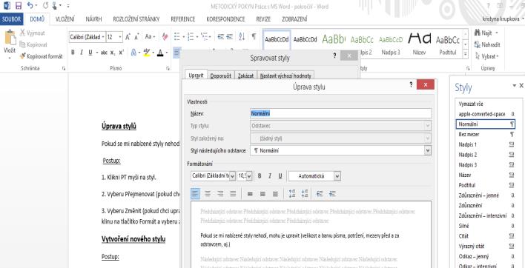
Task: Switch to NÁVRH ribbon tab
Action: pyautogui.click(x=93, y=19)
